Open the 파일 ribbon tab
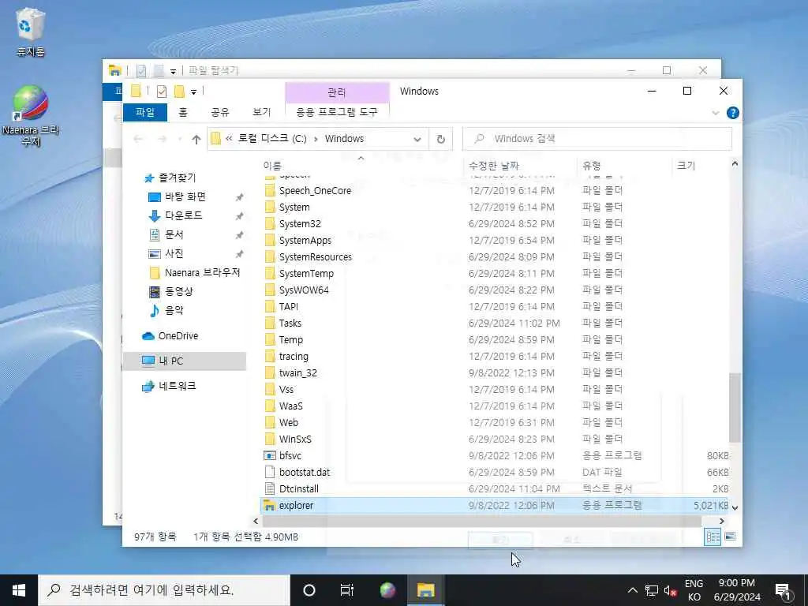The width and height of the screenshot is (808, 606). [x=145, y=112]
